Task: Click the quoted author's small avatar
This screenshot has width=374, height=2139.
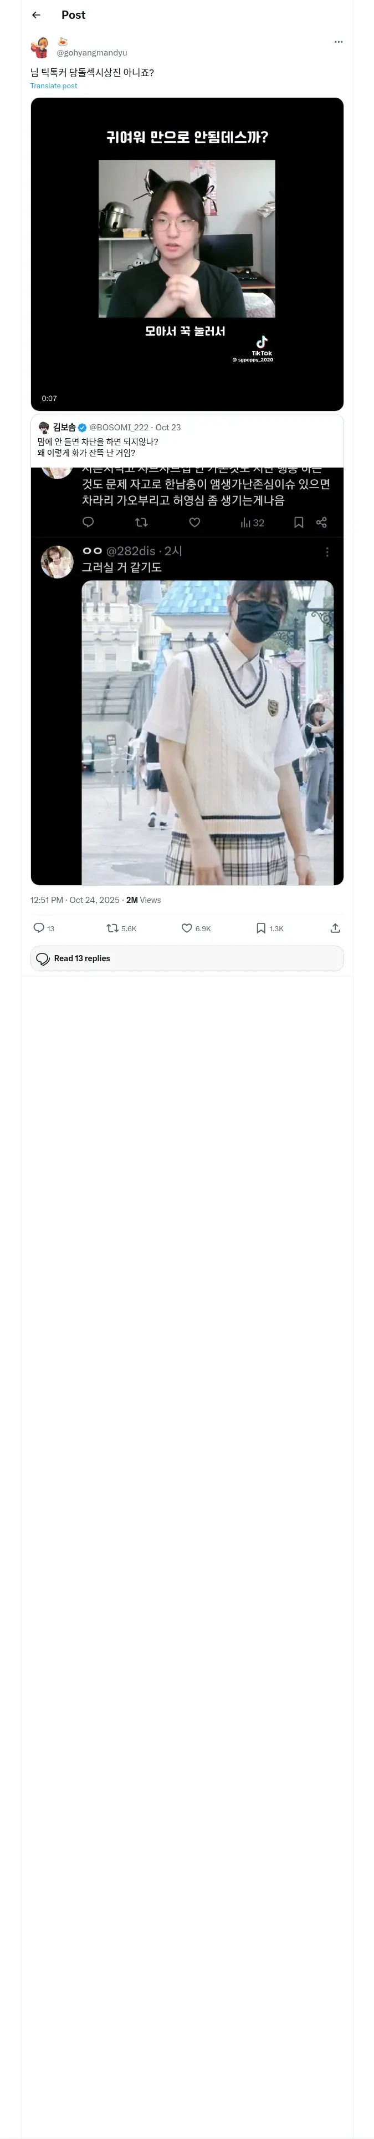Action: tap(44, 428)
